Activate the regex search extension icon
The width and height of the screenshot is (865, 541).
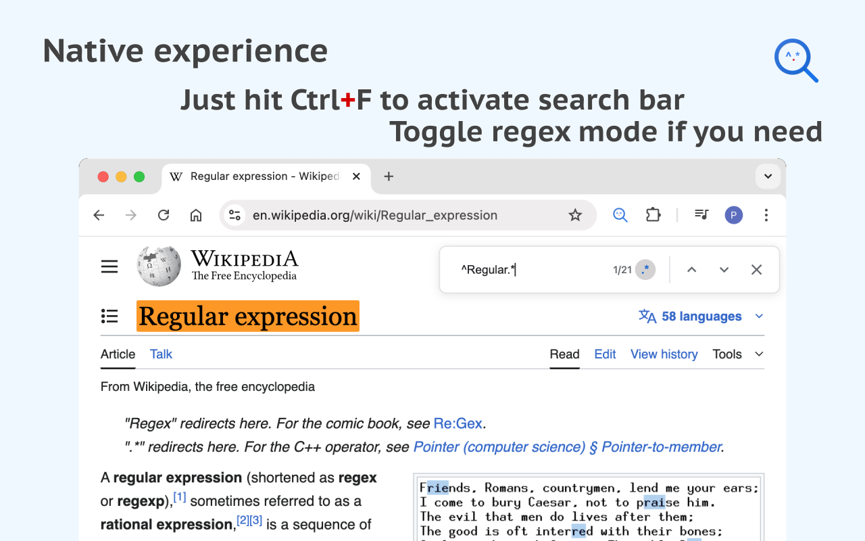pyautogui.click(x=620, y=214)
